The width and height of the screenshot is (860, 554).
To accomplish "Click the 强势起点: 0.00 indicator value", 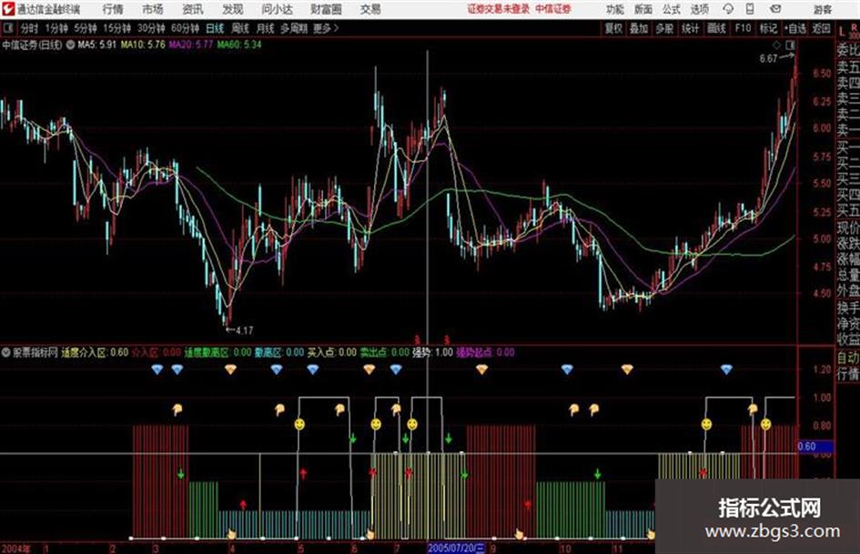I will (485, 352).
